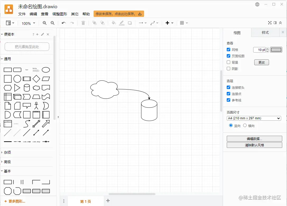Switch to the 样式 tab
Viewport: 287px width, 206px height.
(265, 33)
